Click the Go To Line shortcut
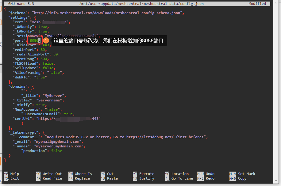 pyautogui.click(x=179, y=178)
